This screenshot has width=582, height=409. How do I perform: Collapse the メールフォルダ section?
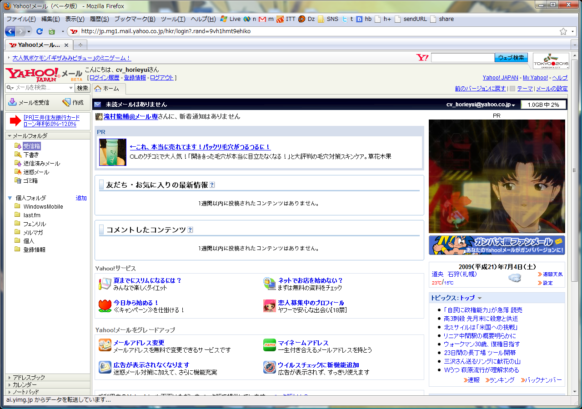[x=10, y=136]
